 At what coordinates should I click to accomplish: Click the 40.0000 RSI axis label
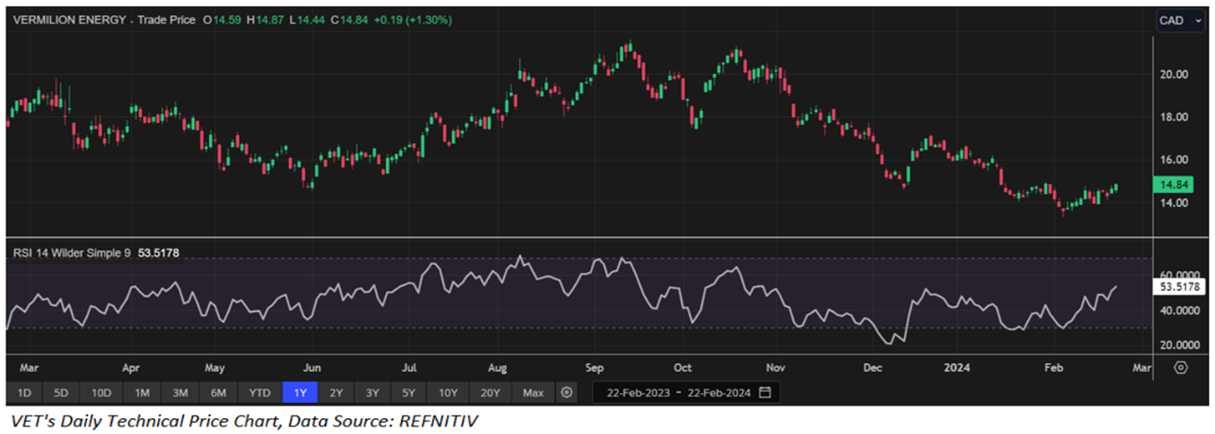(x=1179, y=311)
